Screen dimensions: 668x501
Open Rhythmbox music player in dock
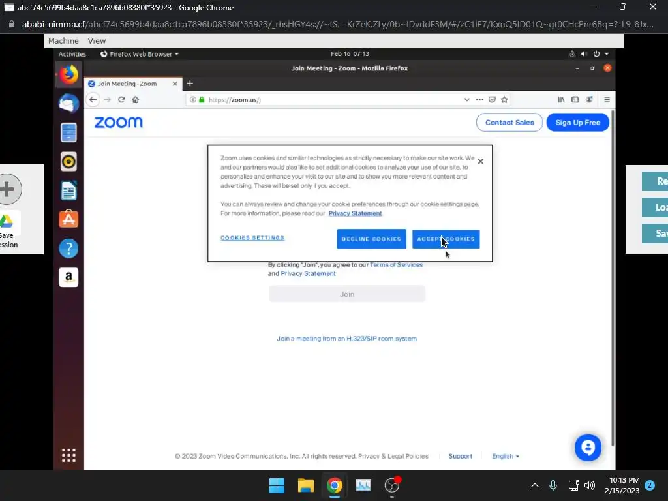(x=68, y=162)
